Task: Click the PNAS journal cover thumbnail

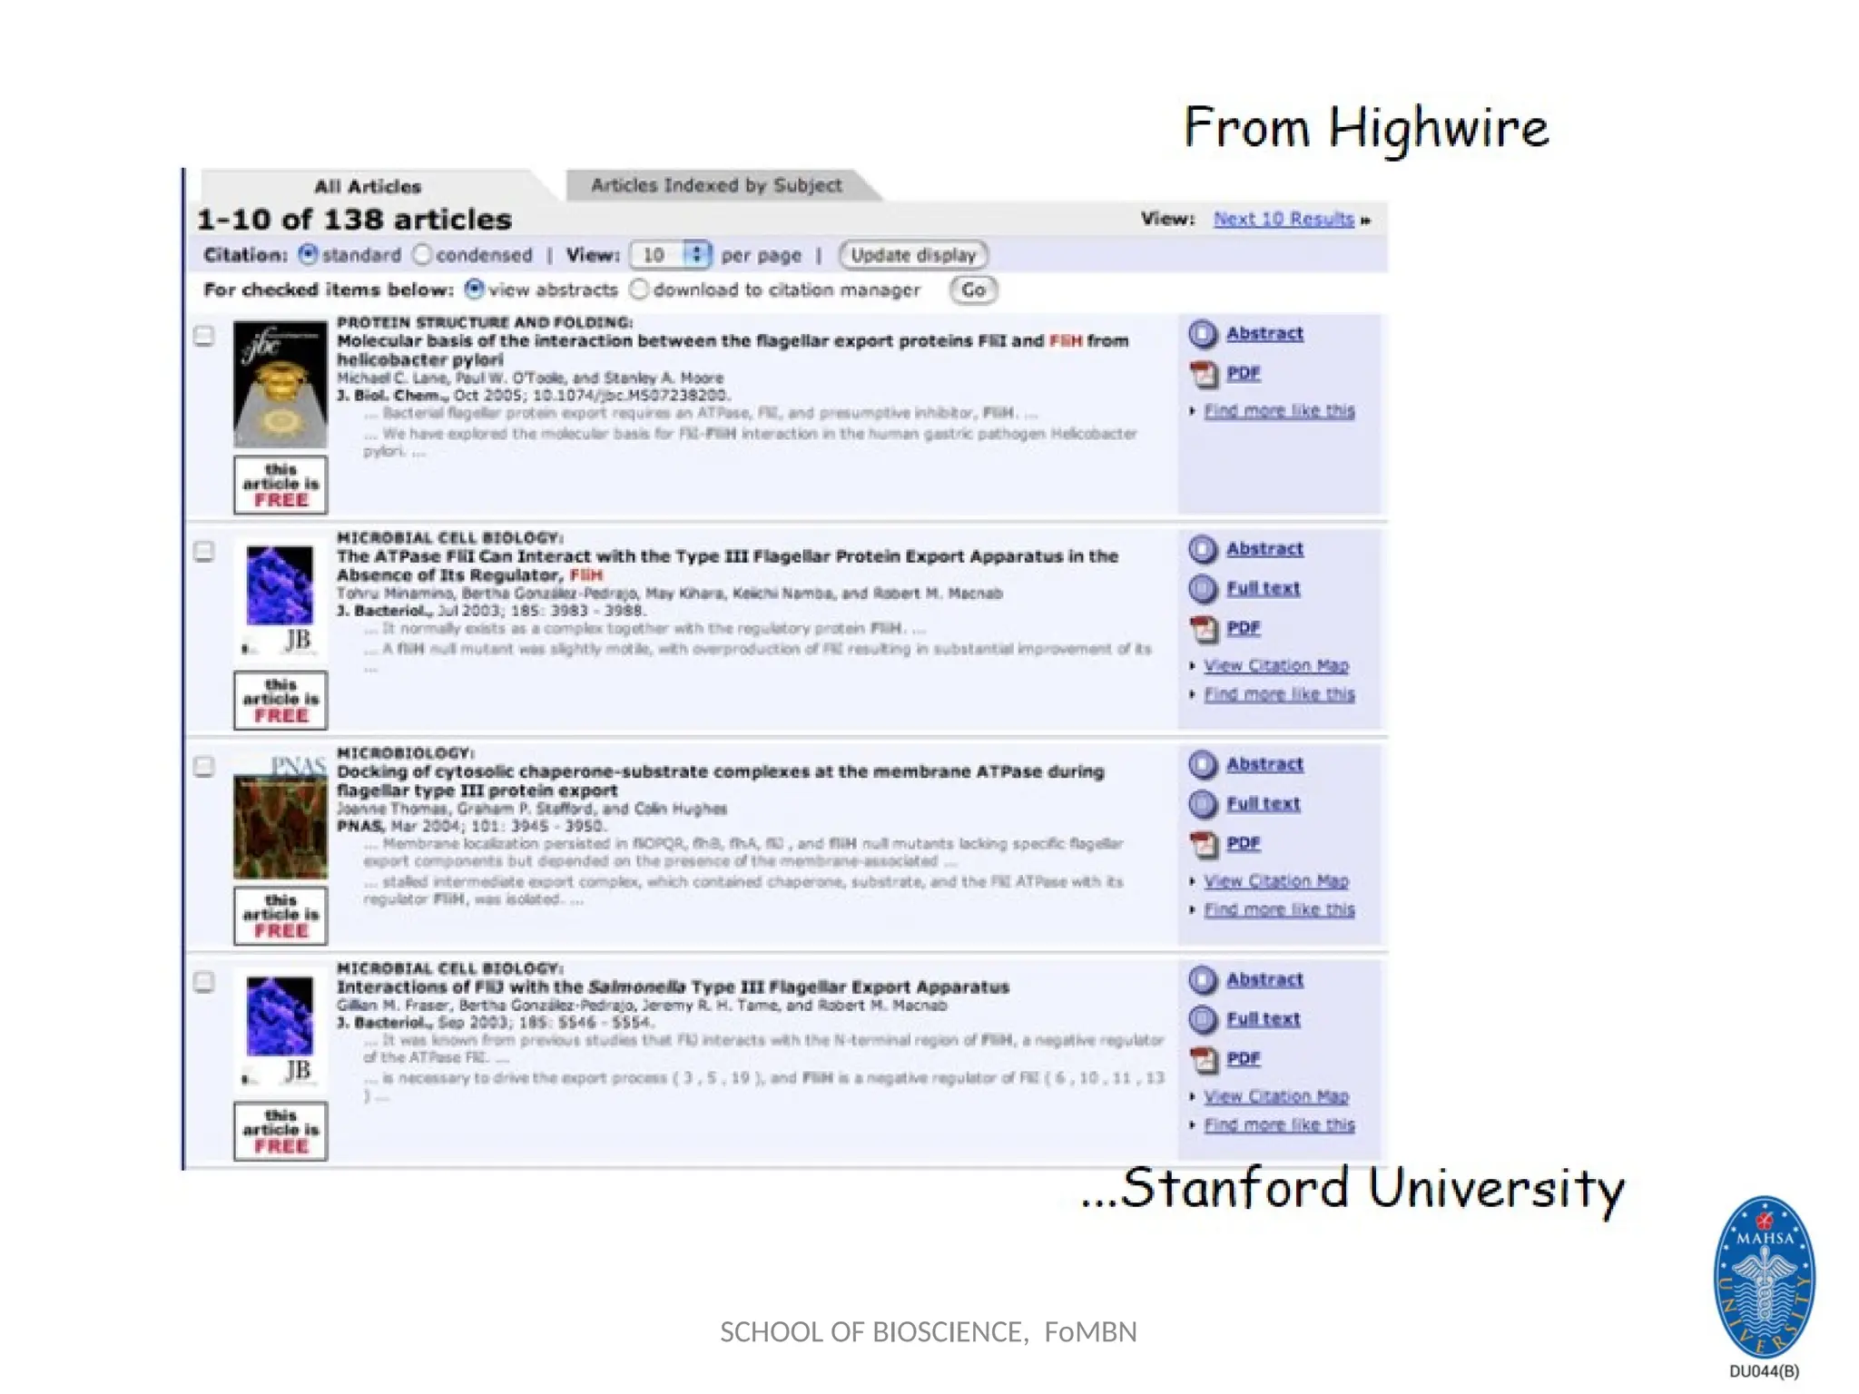Action: [x=280, y=821]
